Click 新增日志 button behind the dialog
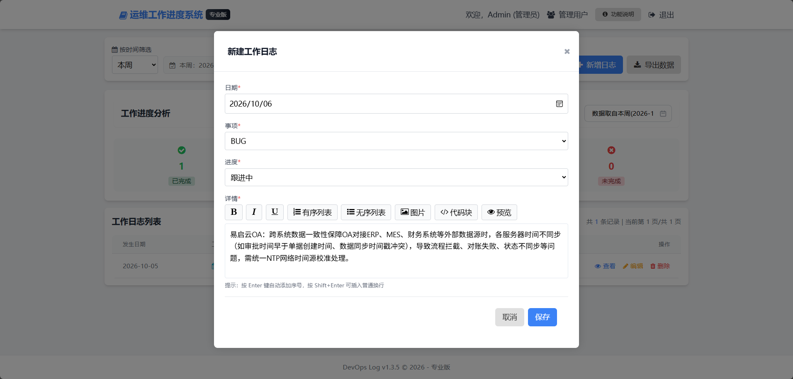Viewport: 793px width, 379px height. pyautogui.click(x=600, y=65)
